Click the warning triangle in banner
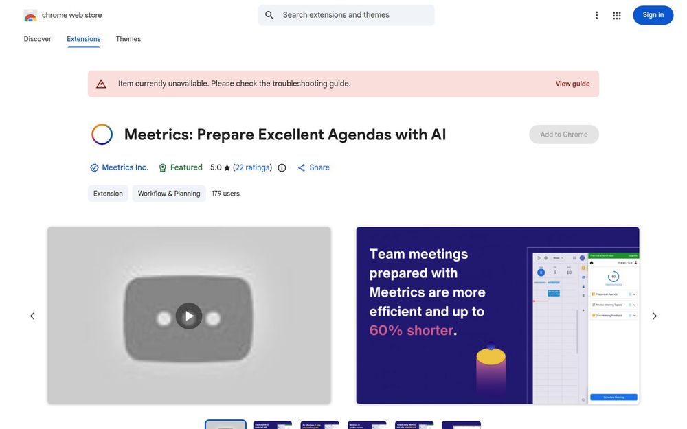The height and width of the screenshot is (429, 687). click(101, 84)
